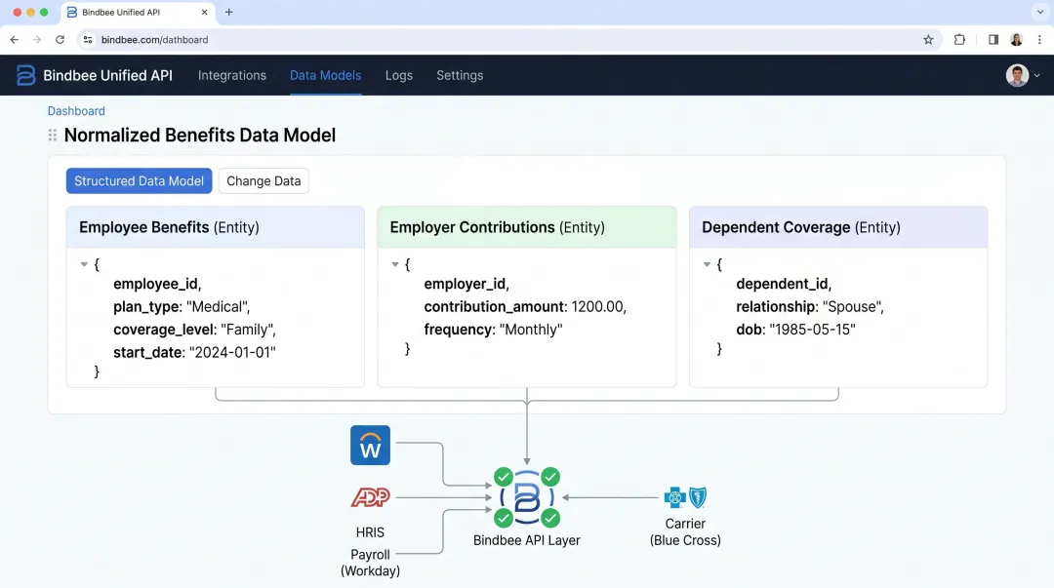The height and width of the screenshot is (588, 1054).
Task: Click the Dependent Coverage (Entity) header
Action: coord(838,227)
